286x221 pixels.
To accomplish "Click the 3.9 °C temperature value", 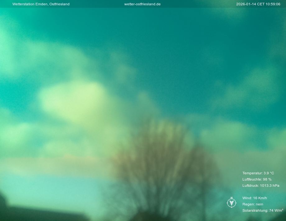I will coord(269,173).
